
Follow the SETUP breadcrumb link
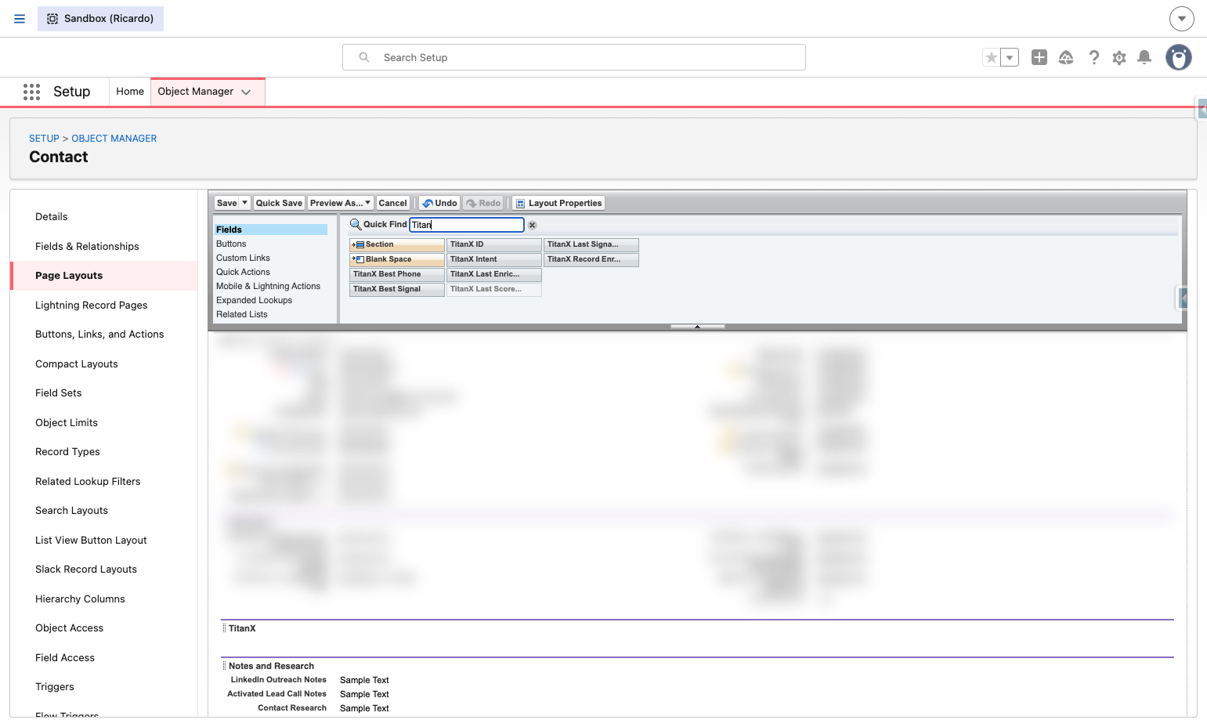[44, 139]
